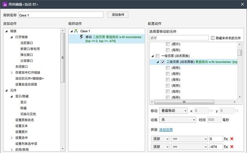
Task: Open the >= operator dropdown
Action: tap(189, 147)
